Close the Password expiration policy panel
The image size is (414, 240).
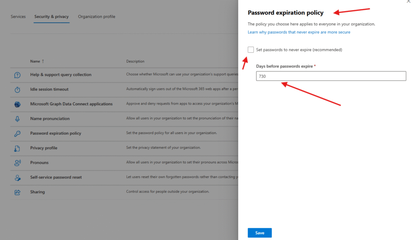[x=408, y=2]
